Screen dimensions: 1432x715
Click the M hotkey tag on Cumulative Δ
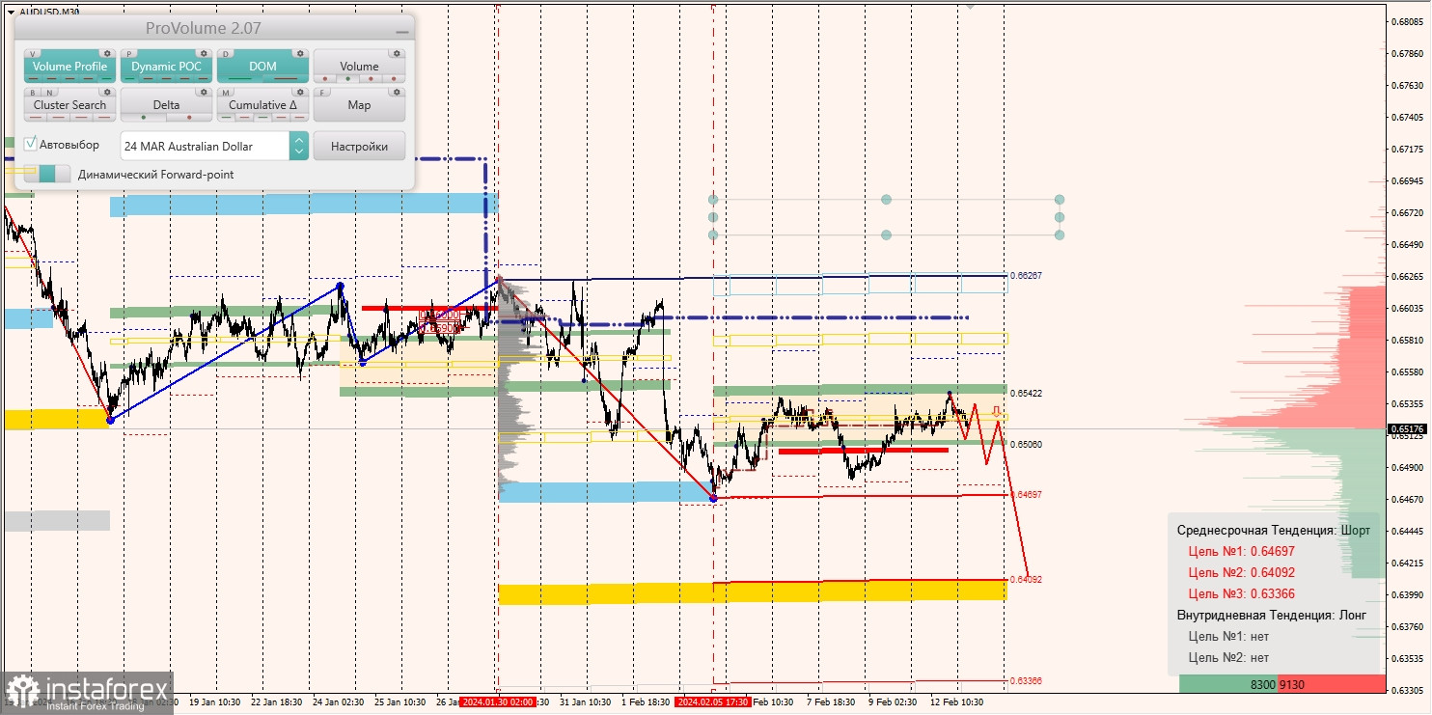(227, 93)
